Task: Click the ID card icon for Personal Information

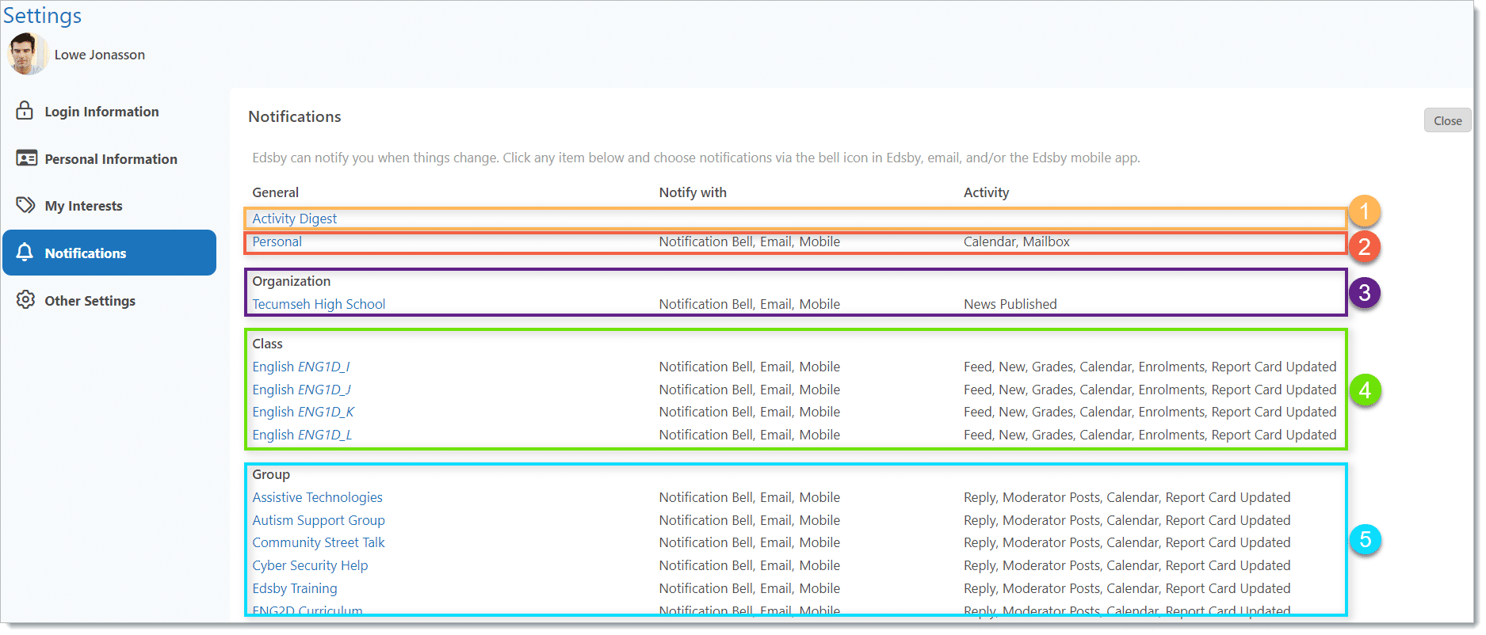Action: click(26, 158)
